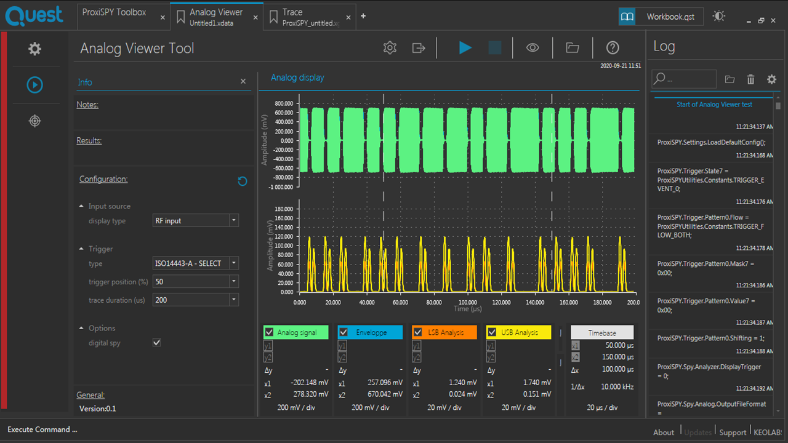Clear log with the trash icon
This screenshot has height=443, width=788.
click(x=750, y=79)
